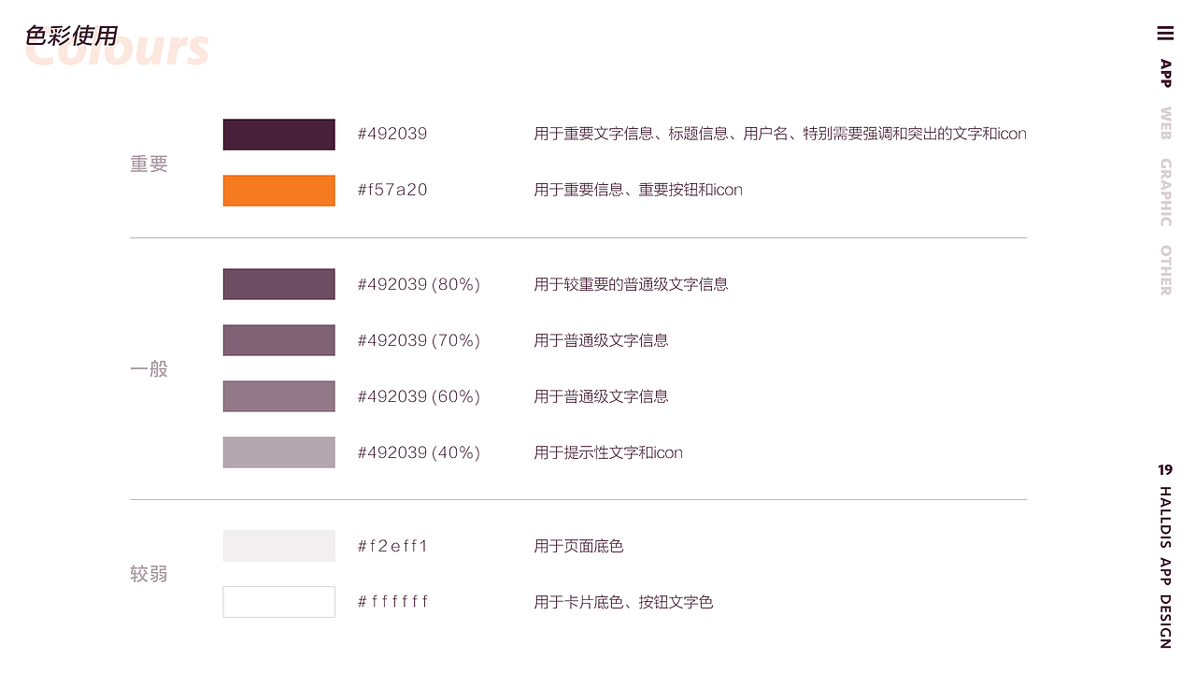Pick the light gray #f2eff1 swatch

[x=278, y=546]
